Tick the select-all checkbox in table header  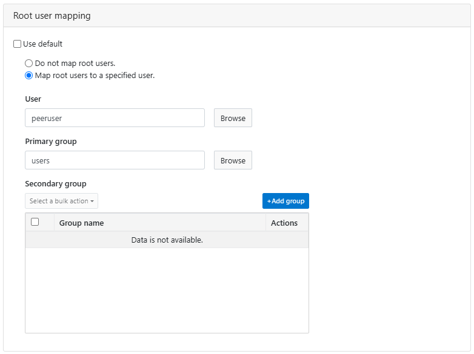coord(35,222)
